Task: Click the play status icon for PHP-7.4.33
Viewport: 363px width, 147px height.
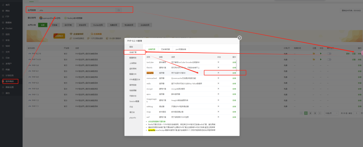Action: (321, 59)
